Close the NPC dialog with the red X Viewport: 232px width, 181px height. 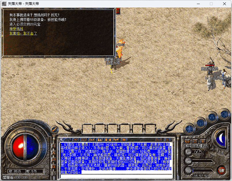point(118,11)
